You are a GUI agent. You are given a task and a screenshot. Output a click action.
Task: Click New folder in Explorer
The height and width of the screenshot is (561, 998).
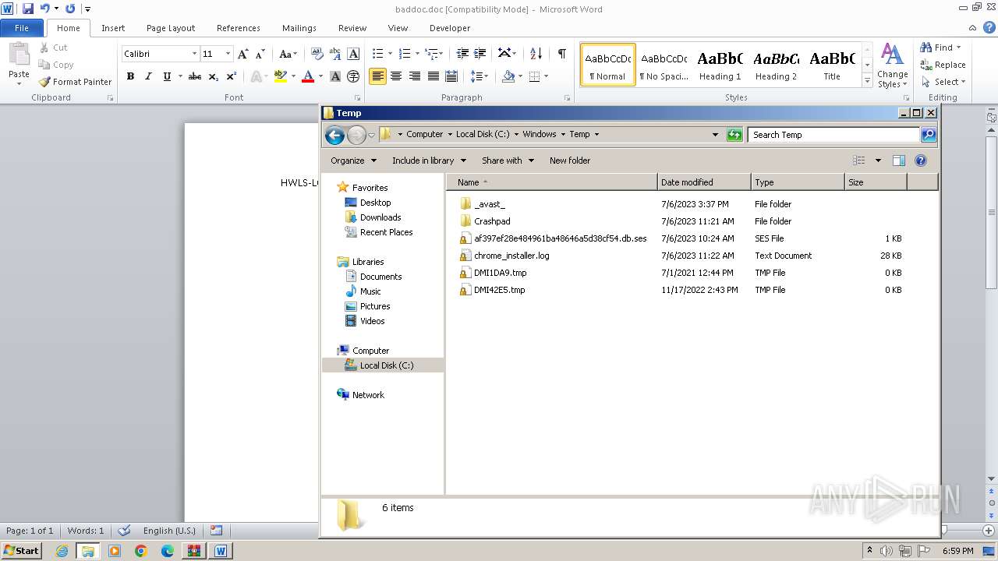point(570,161)
